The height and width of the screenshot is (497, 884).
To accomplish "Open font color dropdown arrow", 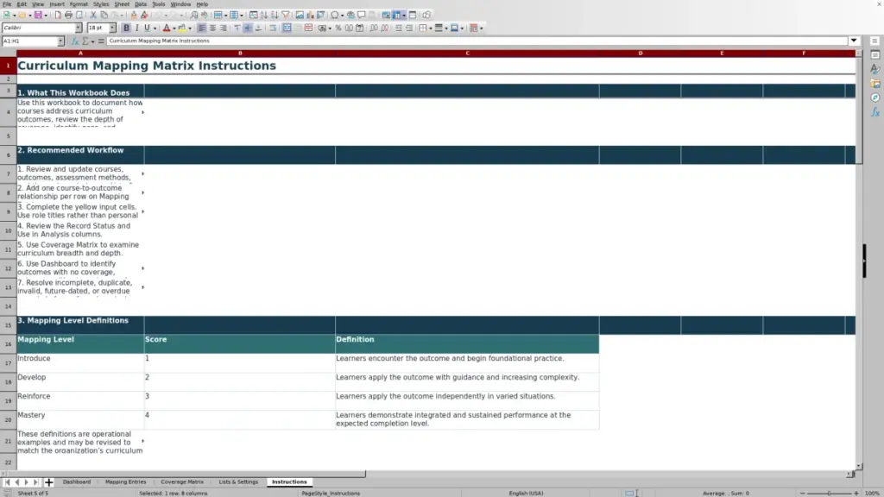I will click(x=174, y=28).
